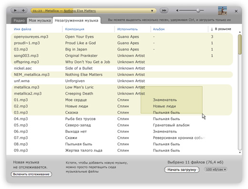
Task: Click the speaker volume icon
Action: [177, 10]
